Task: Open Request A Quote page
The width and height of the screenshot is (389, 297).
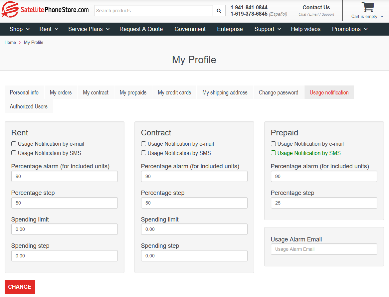Action: 141,29
